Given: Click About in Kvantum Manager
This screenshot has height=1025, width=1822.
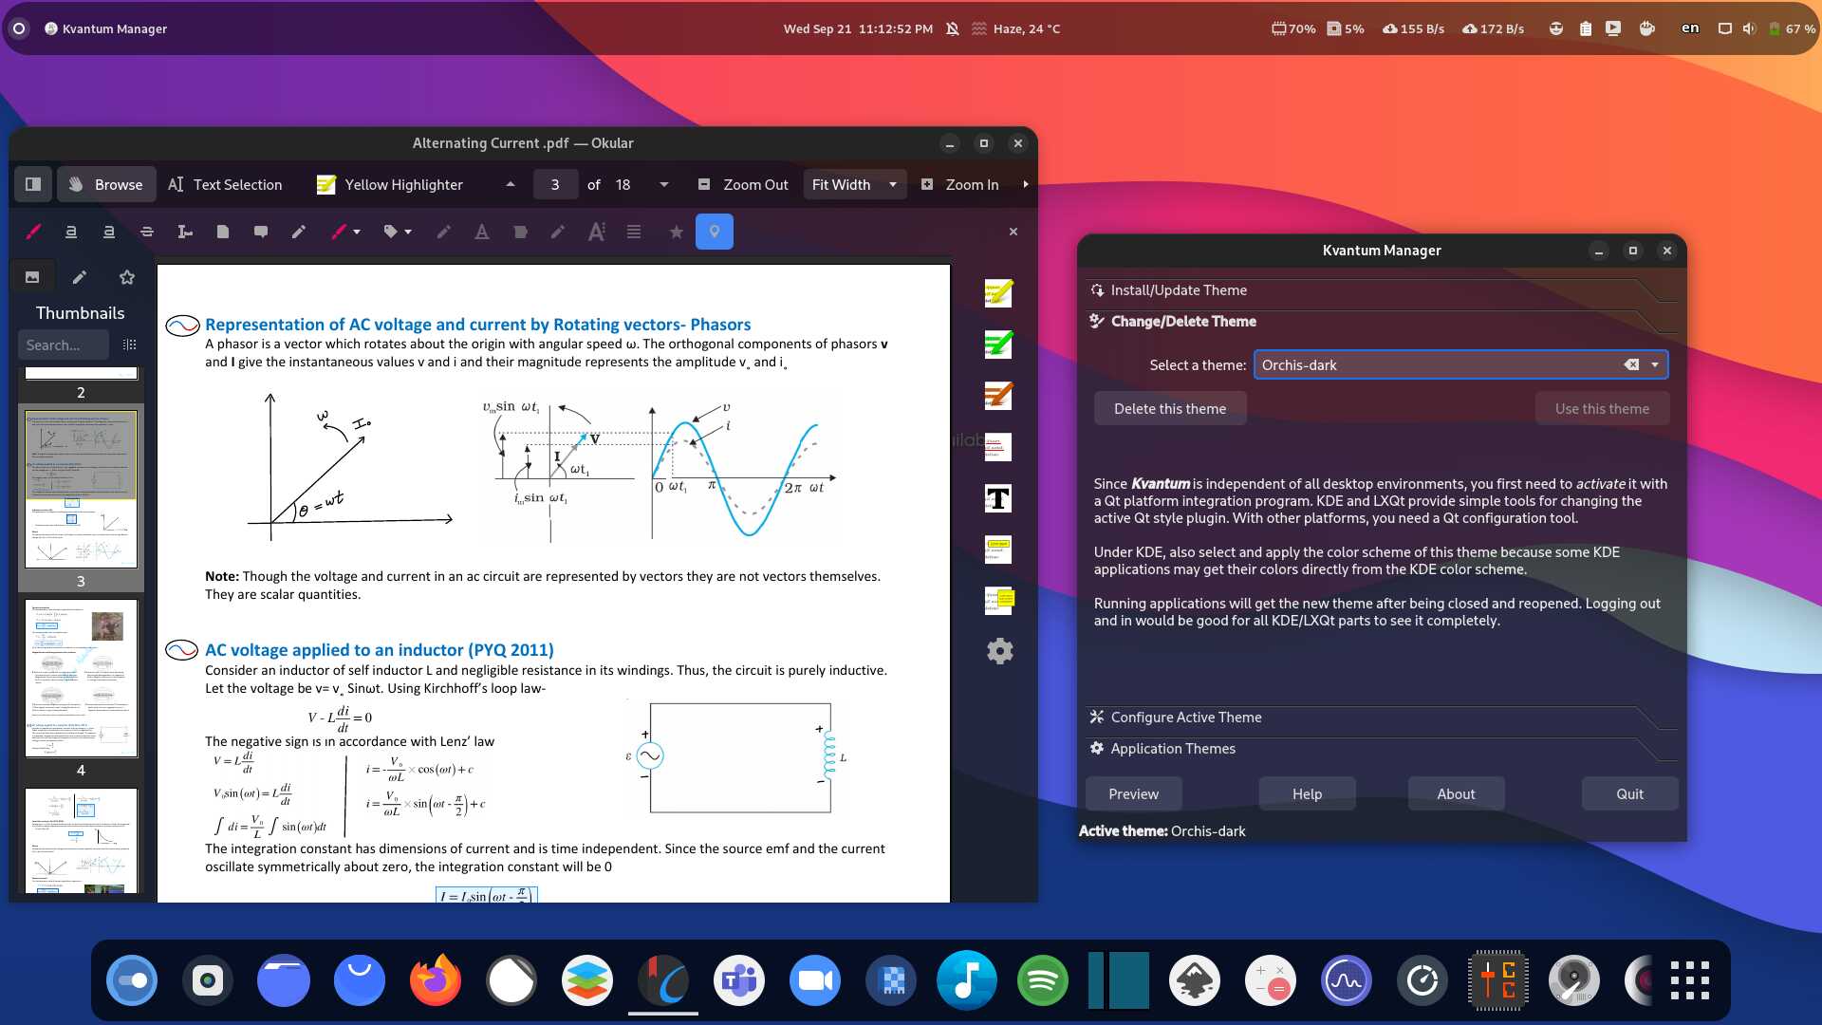Looking at the screenshot, I should click(1456, 794).
